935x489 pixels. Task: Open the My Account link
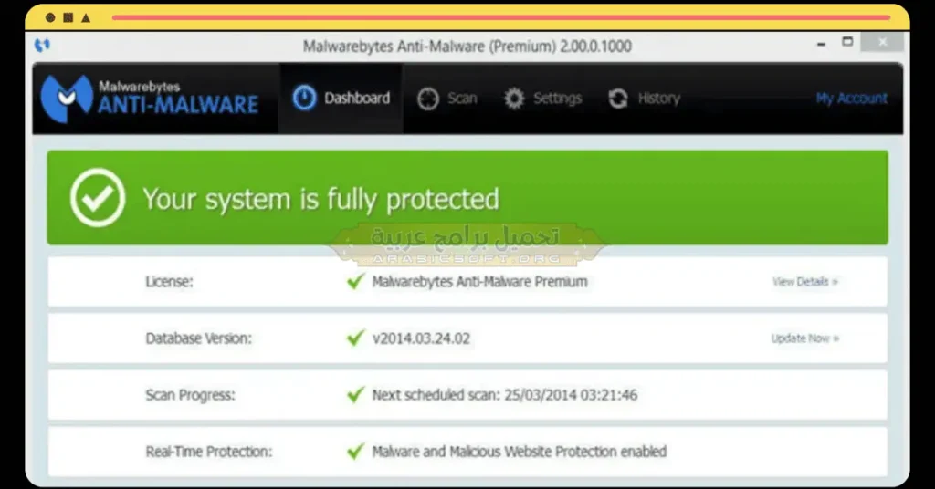852,99
